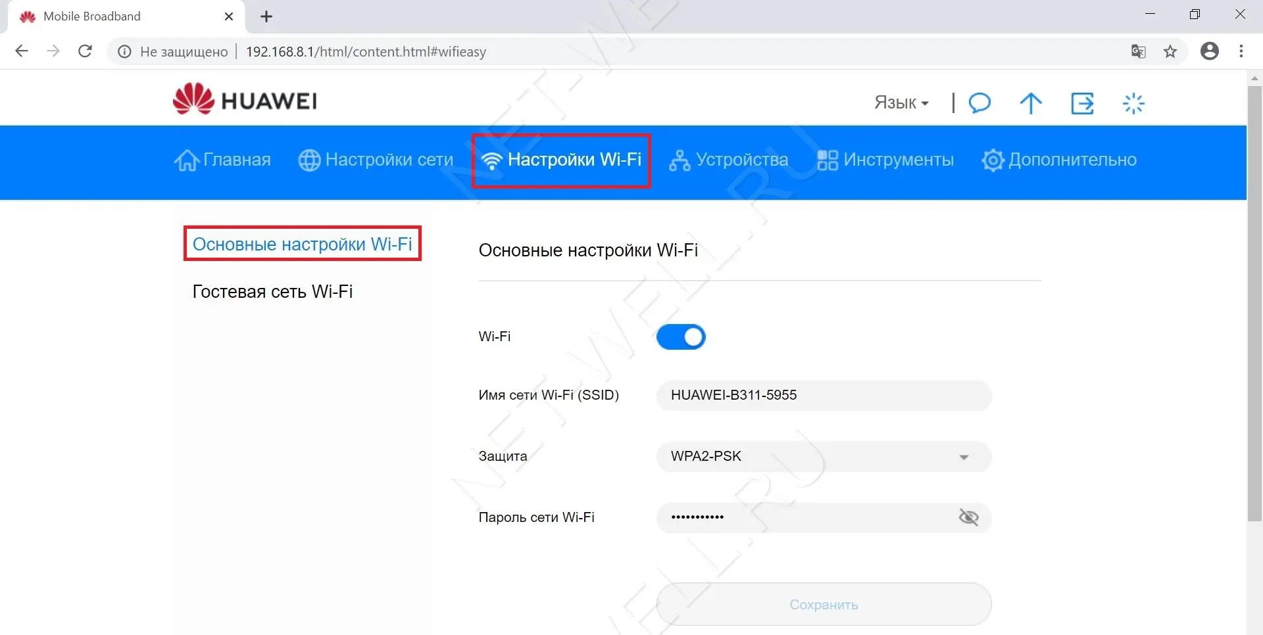1263x635 pixels.
Task: Click the 'Не защищено' security label
Action: (x=184, y=51)
